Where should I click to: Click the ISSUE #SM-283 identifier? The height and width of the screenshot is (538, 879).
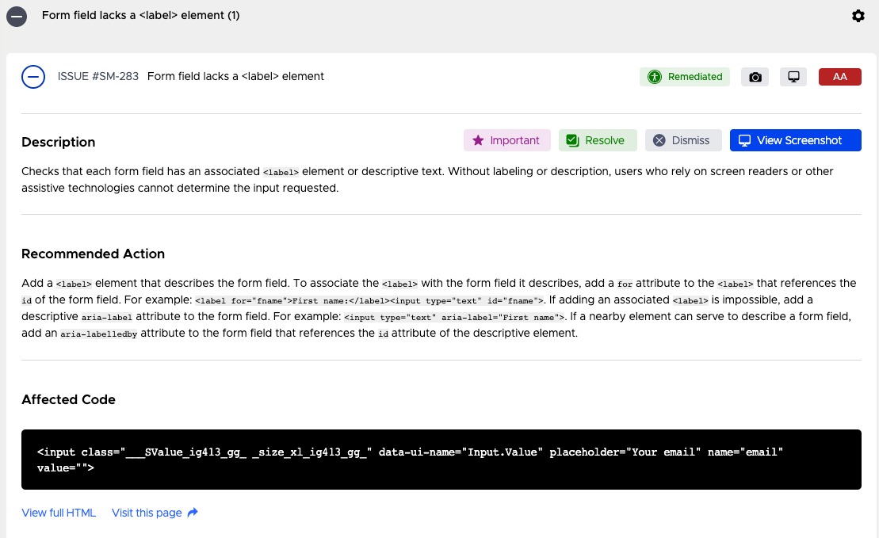[x=98, y=77]
